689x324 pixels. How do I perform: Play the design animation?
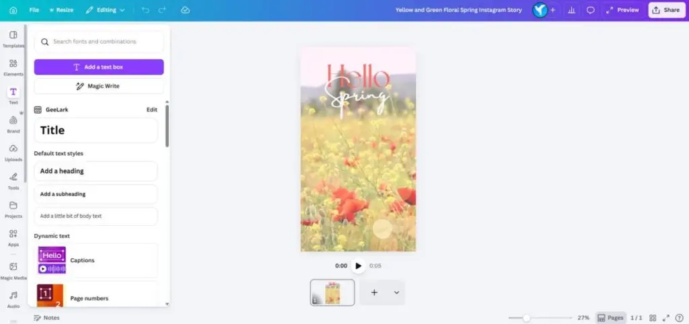click(x=358, y=266)
